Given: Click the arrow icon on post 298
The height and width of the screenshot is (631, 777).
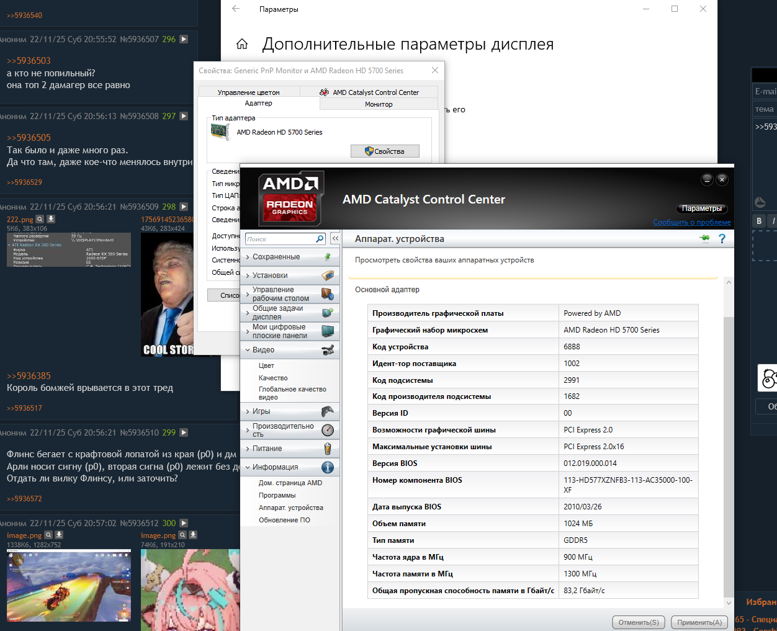Looking at the screenshot, I should (x=184, y=207).
